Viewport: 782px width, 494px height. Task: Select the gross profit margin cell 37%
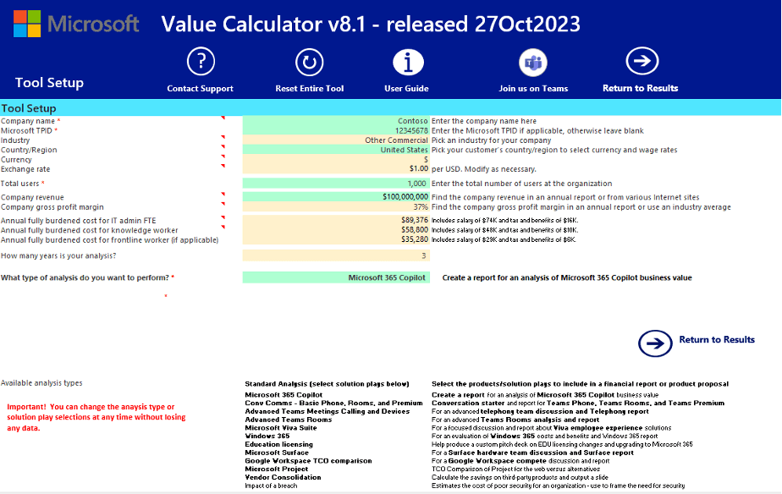pos(336,207)
